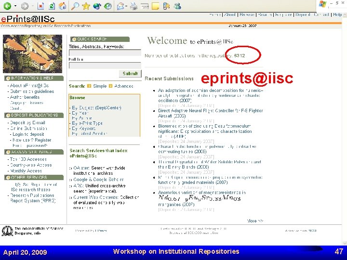Click the page scrollbar up arrow

pos(345,15)
